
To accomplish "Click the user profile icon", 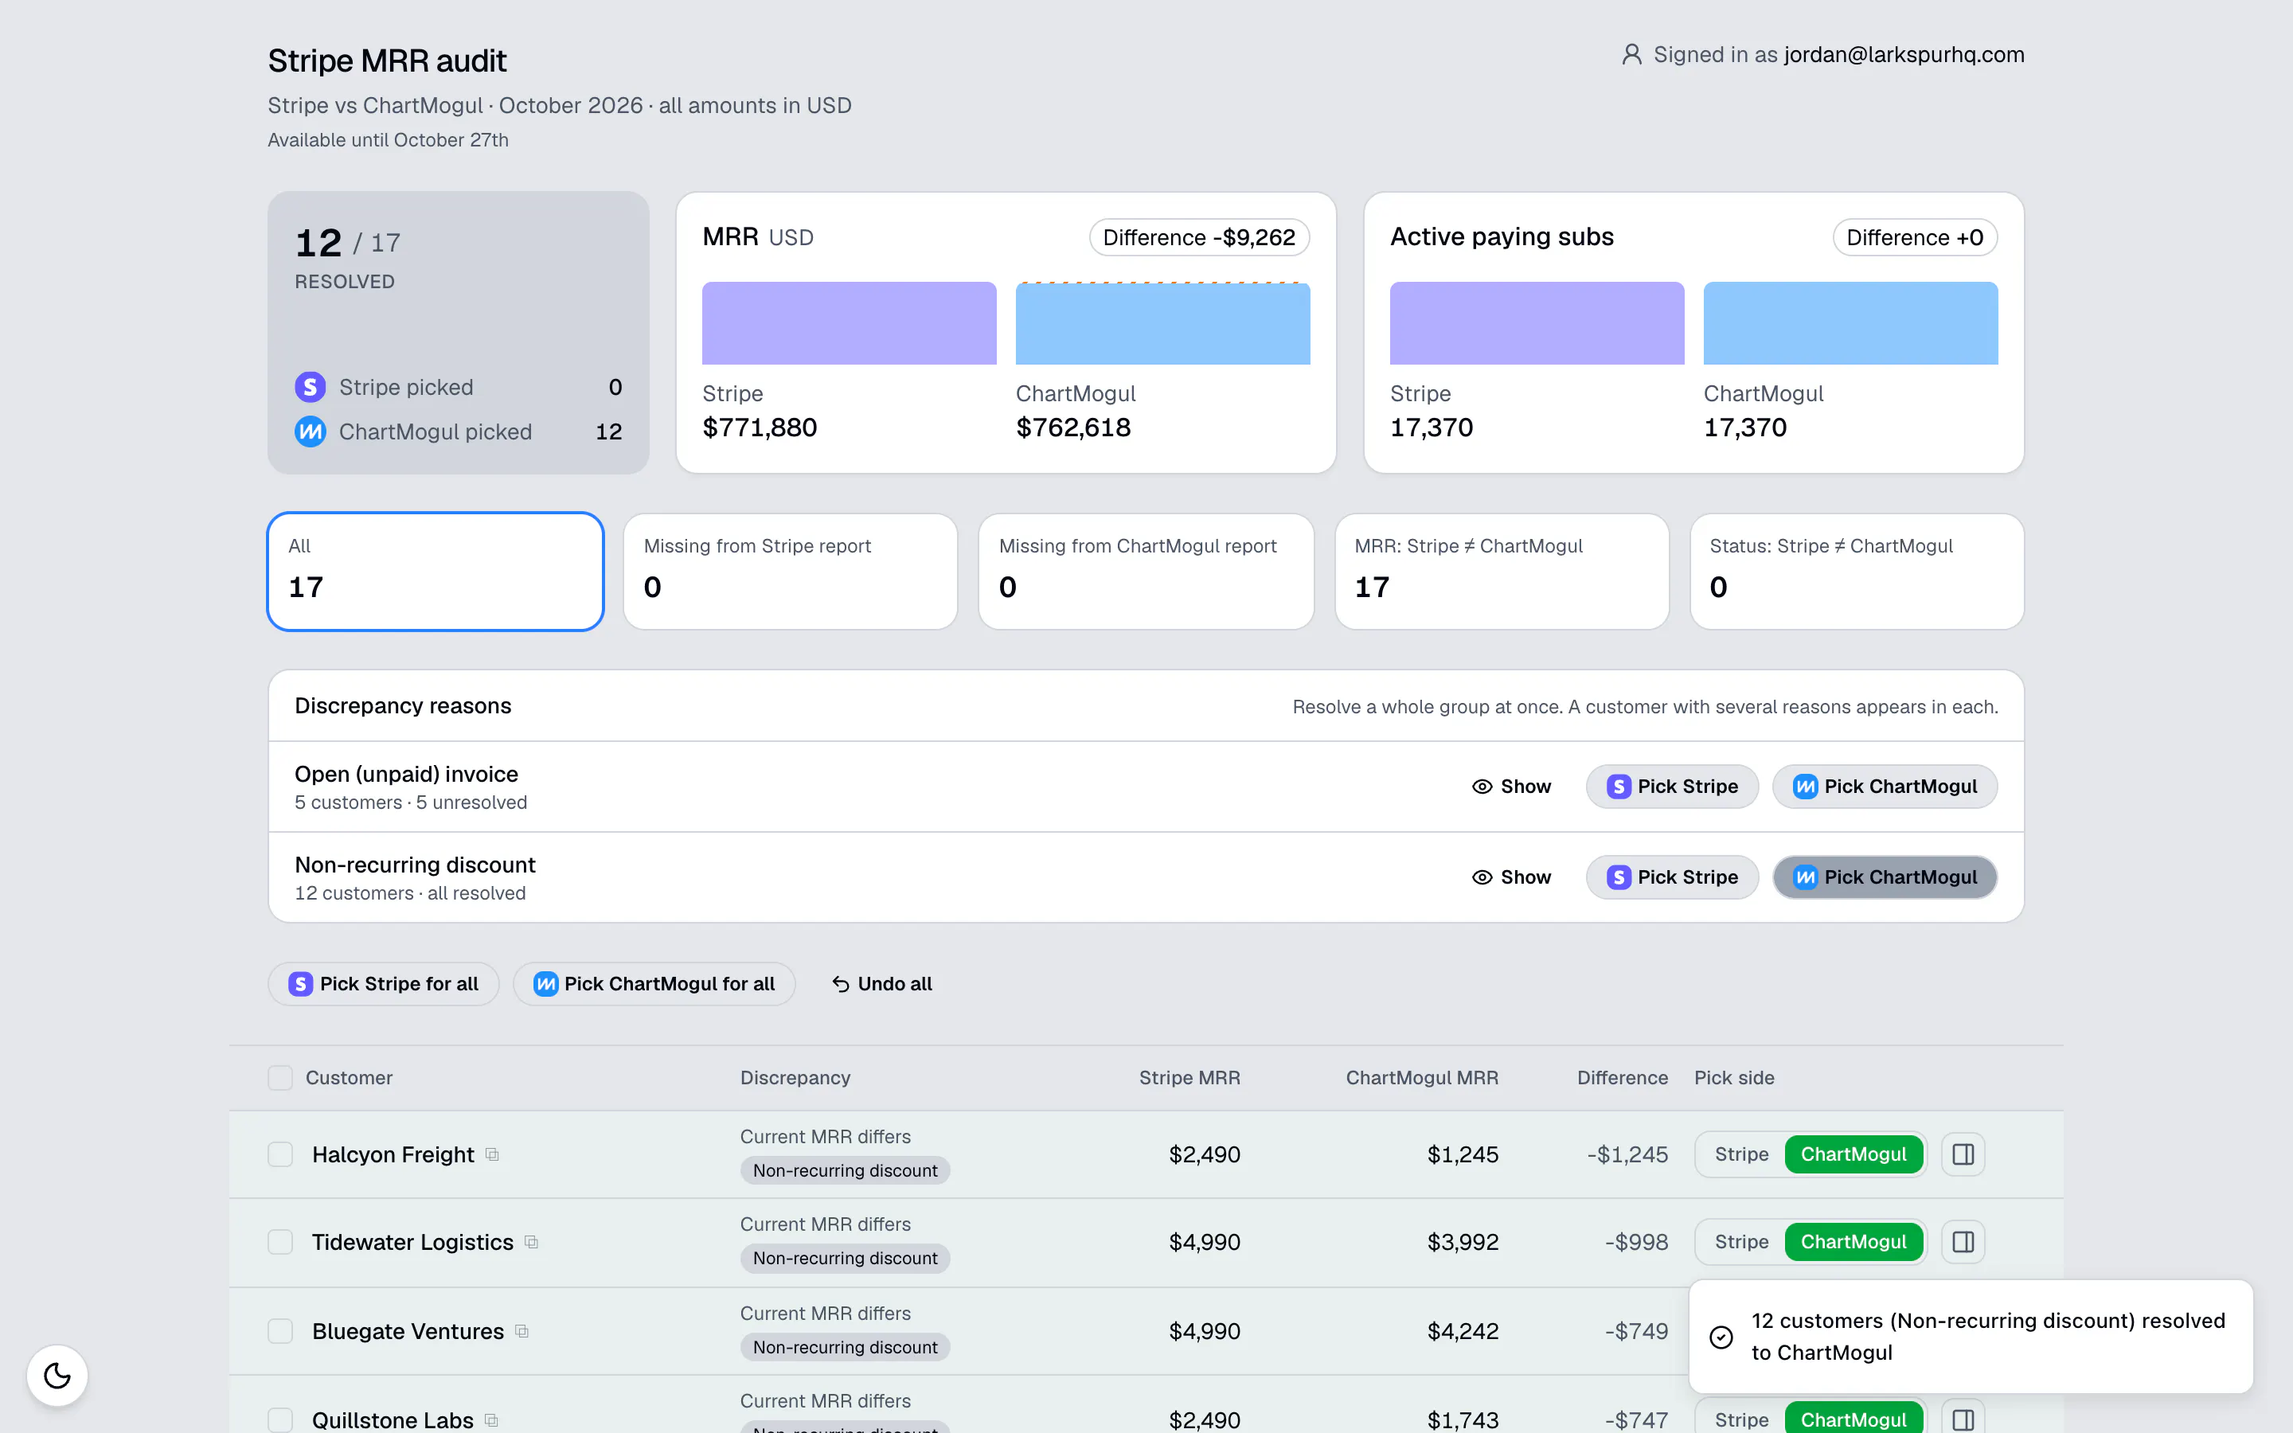I will (x=1631, y=55).
